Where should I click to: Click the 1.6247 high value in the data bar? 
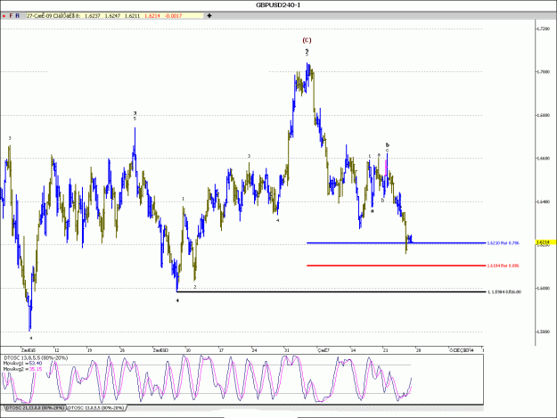[x=112, y=16]
